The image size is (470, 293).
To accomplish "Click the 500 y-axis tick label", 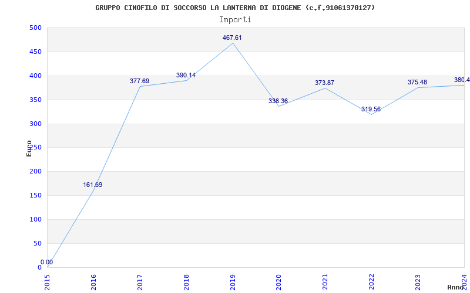I will [35, 28].
